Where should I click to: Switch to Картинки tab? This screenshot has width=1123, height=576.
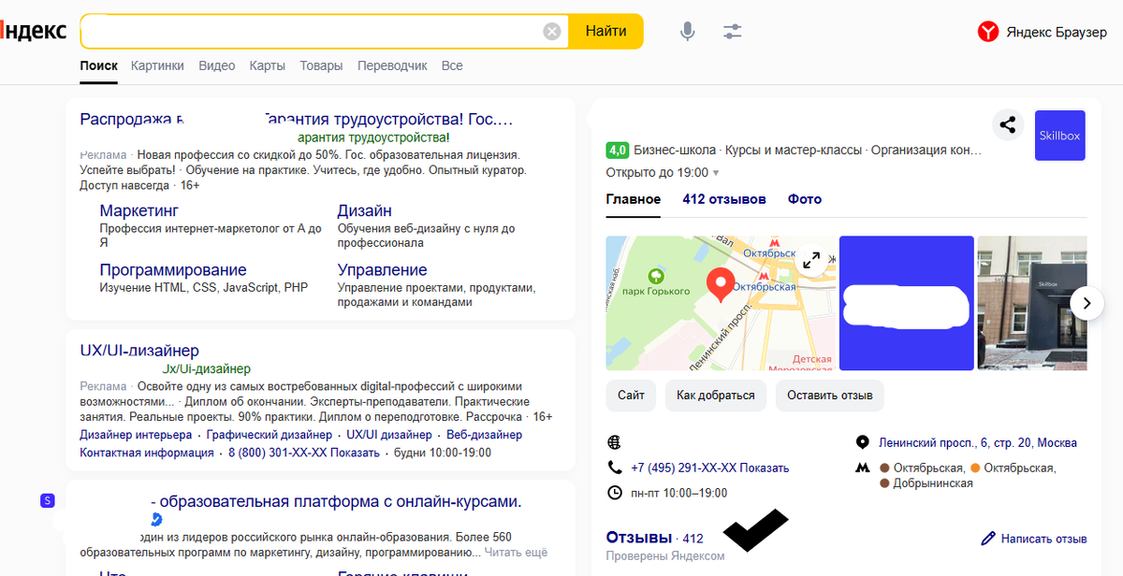(x=157, y=66)
